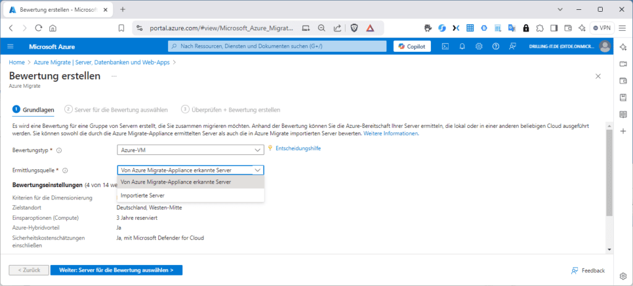Open the notifications bell
The height and width of the screenshot is (286, 633).
[x=462, y=46]
